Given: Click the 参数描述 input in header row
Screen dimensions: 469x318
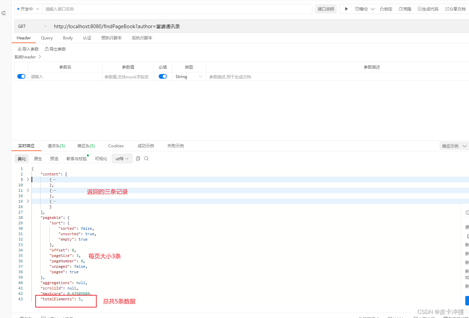Looking at the screenshot, I should (x=337, y=77).
